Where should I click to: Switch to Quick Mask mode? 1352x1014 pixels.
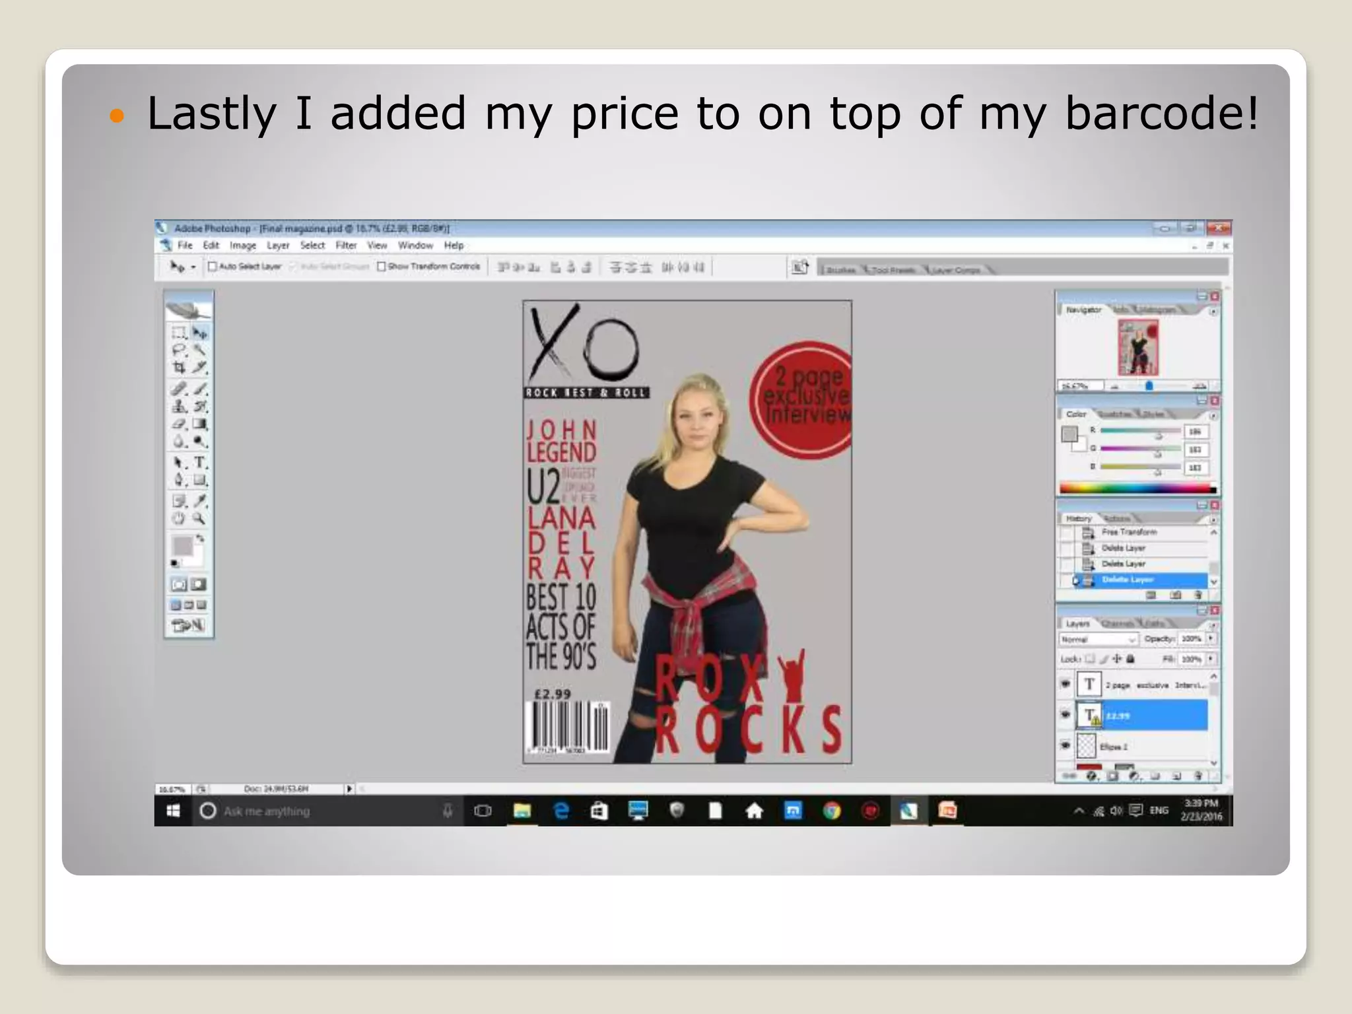pyautogui.click(x=199, y=584)
